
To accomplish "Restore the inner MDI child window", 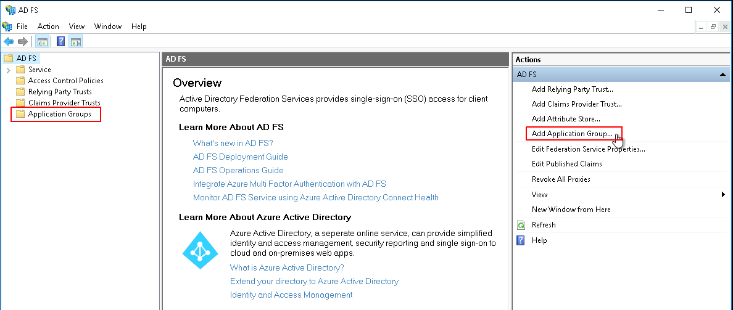I will click(x=713, y=27).
